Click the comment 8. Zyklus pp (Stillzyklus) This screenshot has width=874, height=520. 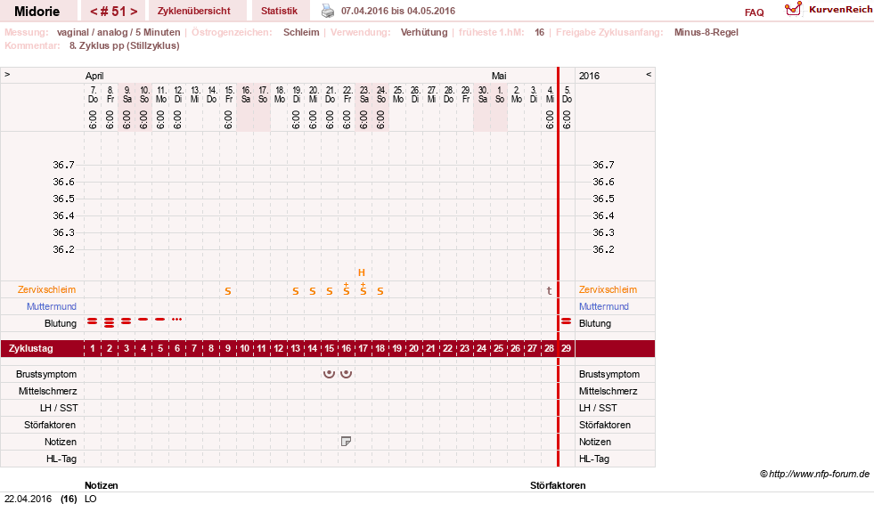pyautogui.click(x=125, y=45)
